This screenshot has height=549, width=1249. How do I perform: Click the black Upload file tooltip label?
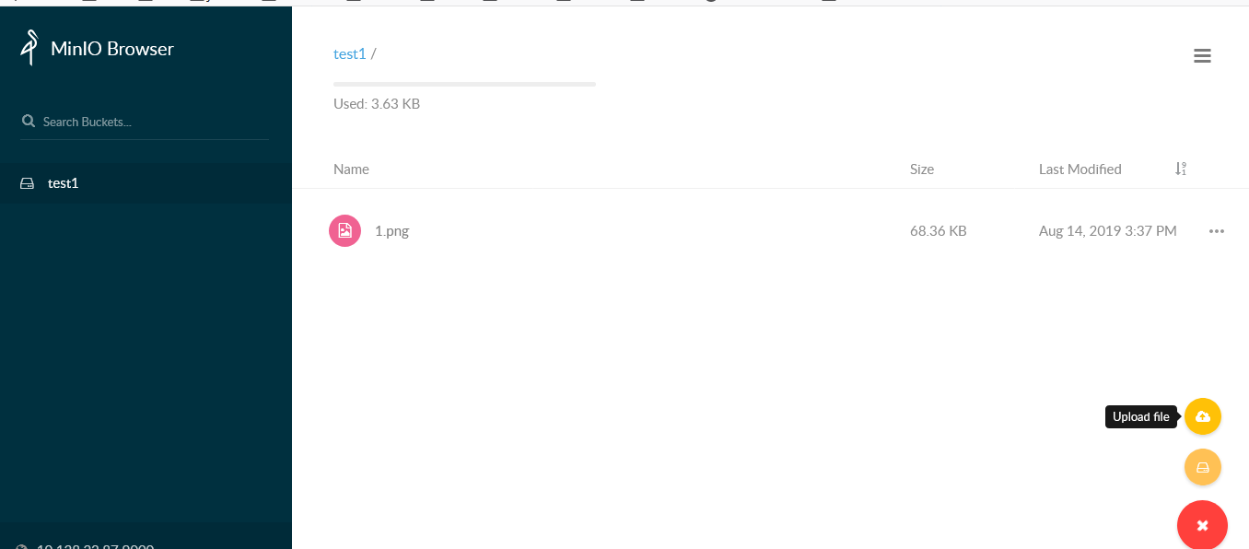[x=1140, y=417]
